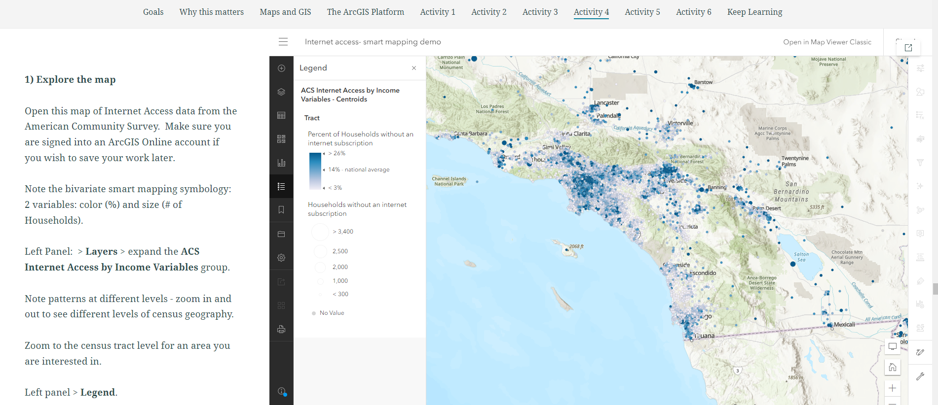Open the Map tools wrench icon
Viewport: 938px width, 405px height.
pos(920,376)
